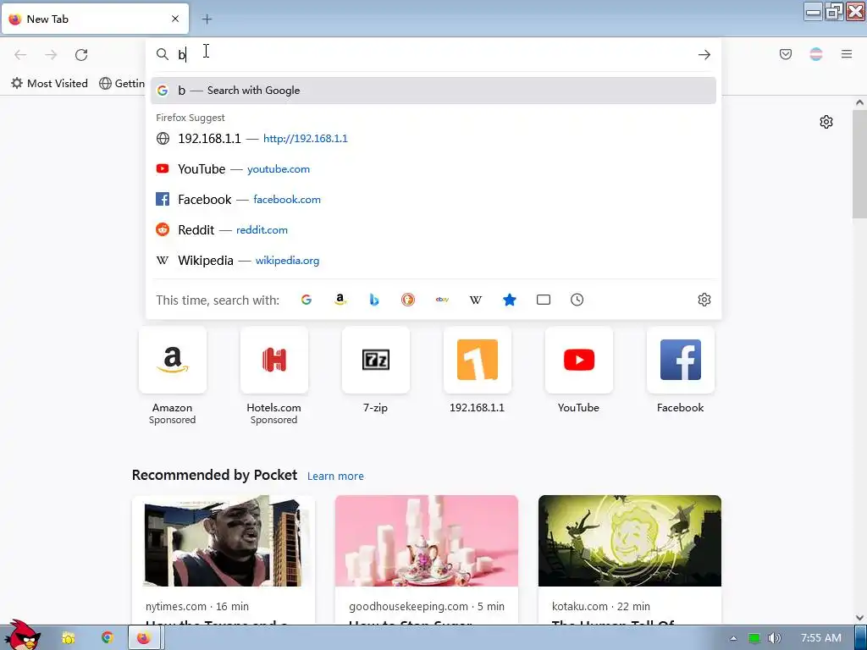Reload the current page

(81, 55)
